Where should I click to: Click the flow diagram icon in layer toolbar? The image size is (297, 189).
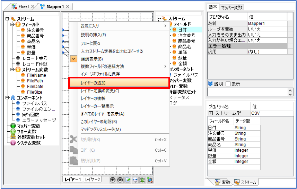tap(150, 180)
